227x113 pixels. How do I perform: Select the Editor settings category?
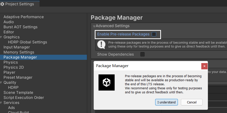point(9,32)
